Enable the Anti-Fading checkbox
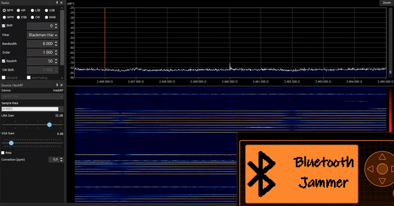Screen dimensions: 394x206 [x=29, y=78]
